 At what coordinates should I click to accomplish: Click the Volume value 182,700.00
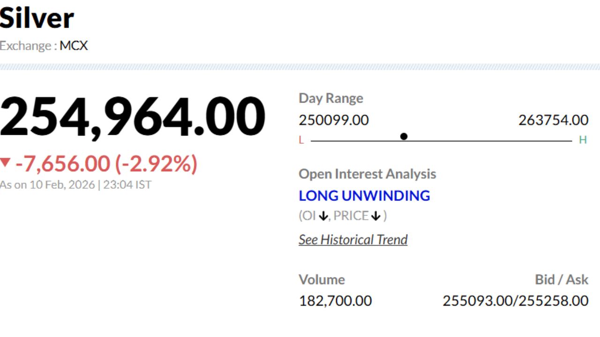point(335,300)
